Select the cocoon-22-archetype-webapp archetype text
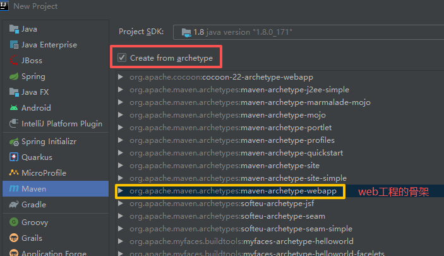Image resolution: width=444 pixels, height=256 pixels. tap(222, 77)
